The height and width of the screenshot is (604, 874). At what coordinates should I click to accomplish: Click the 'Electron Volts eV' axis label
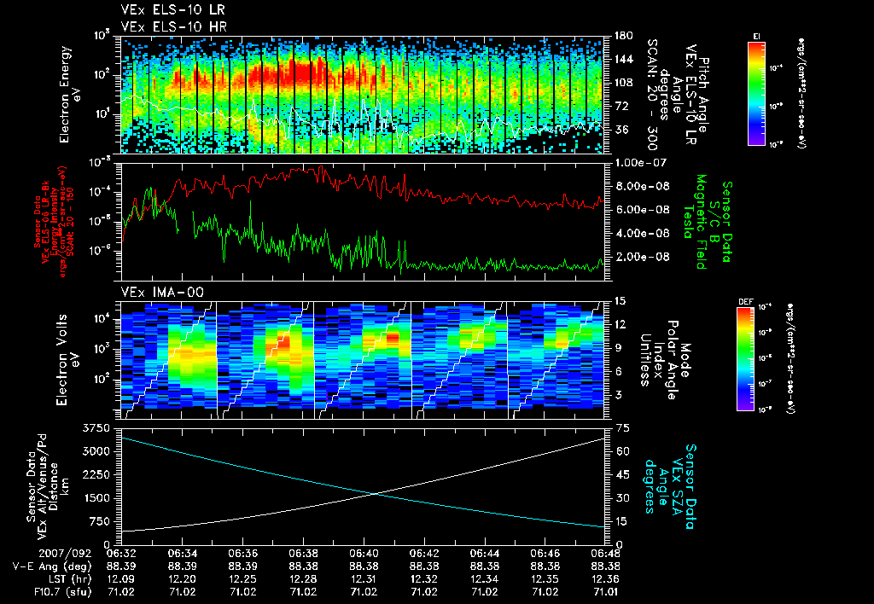coord(68,360)
